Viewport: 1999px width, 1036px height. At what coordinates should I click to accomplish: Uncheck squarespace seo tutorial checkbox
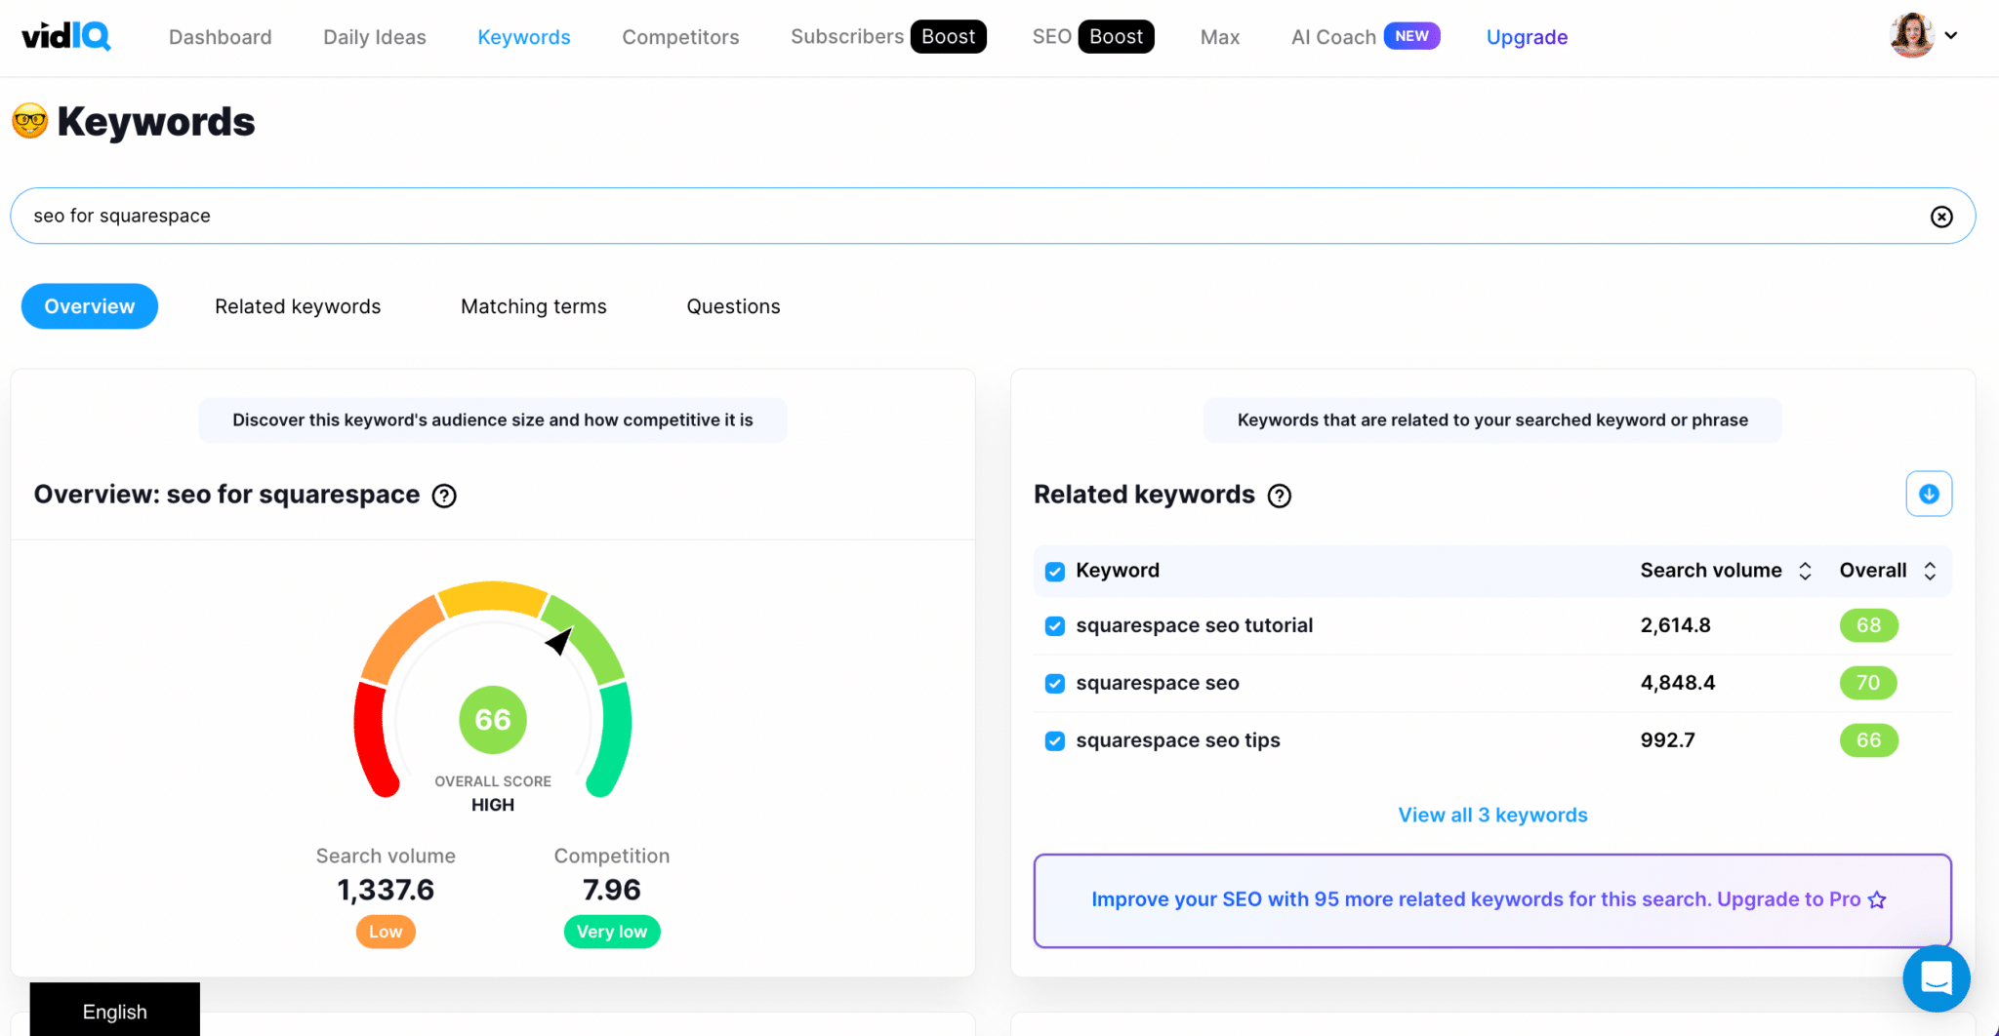(x=1054, y=626)
